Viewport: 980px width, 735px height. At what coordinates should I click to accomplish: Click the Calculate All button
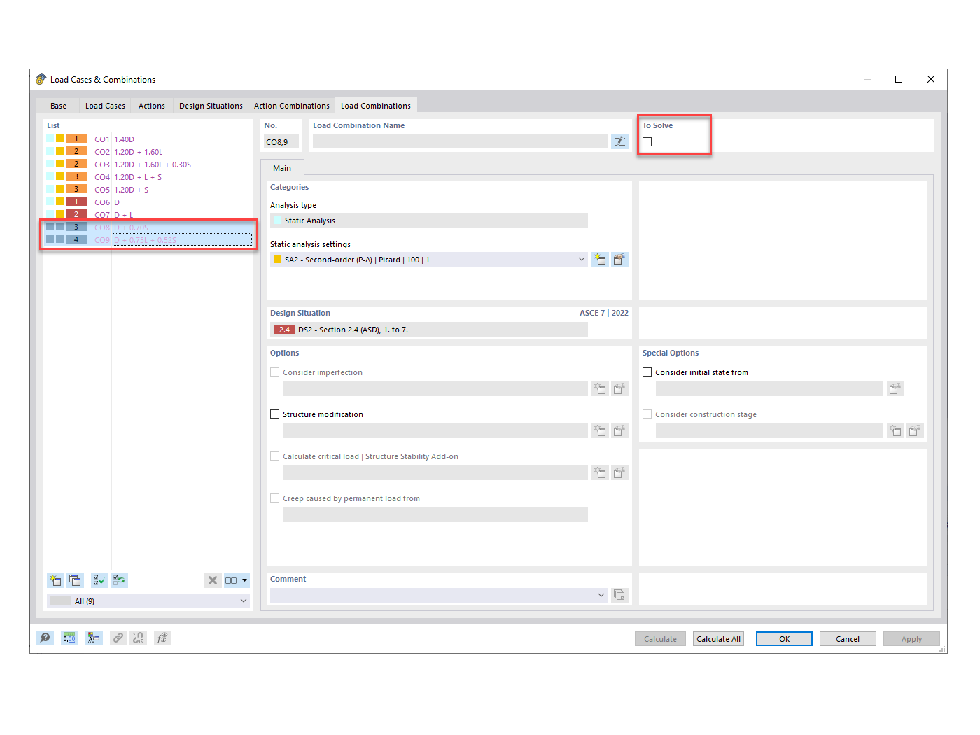click(718, 639)
